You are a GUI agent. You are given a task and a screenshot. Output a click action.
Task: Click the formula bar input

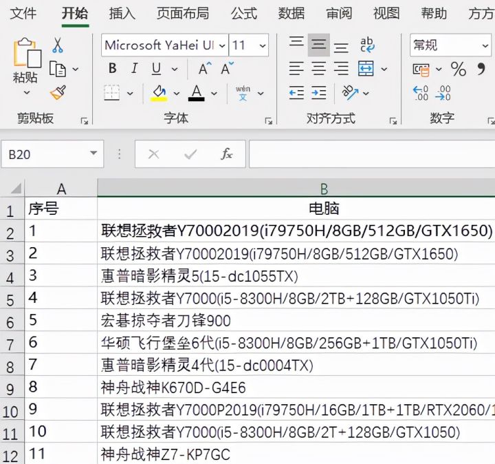pos(372,154)
